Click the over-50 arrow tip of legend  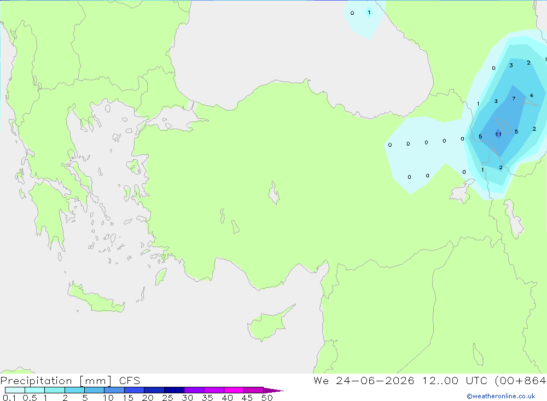point(274,390)
